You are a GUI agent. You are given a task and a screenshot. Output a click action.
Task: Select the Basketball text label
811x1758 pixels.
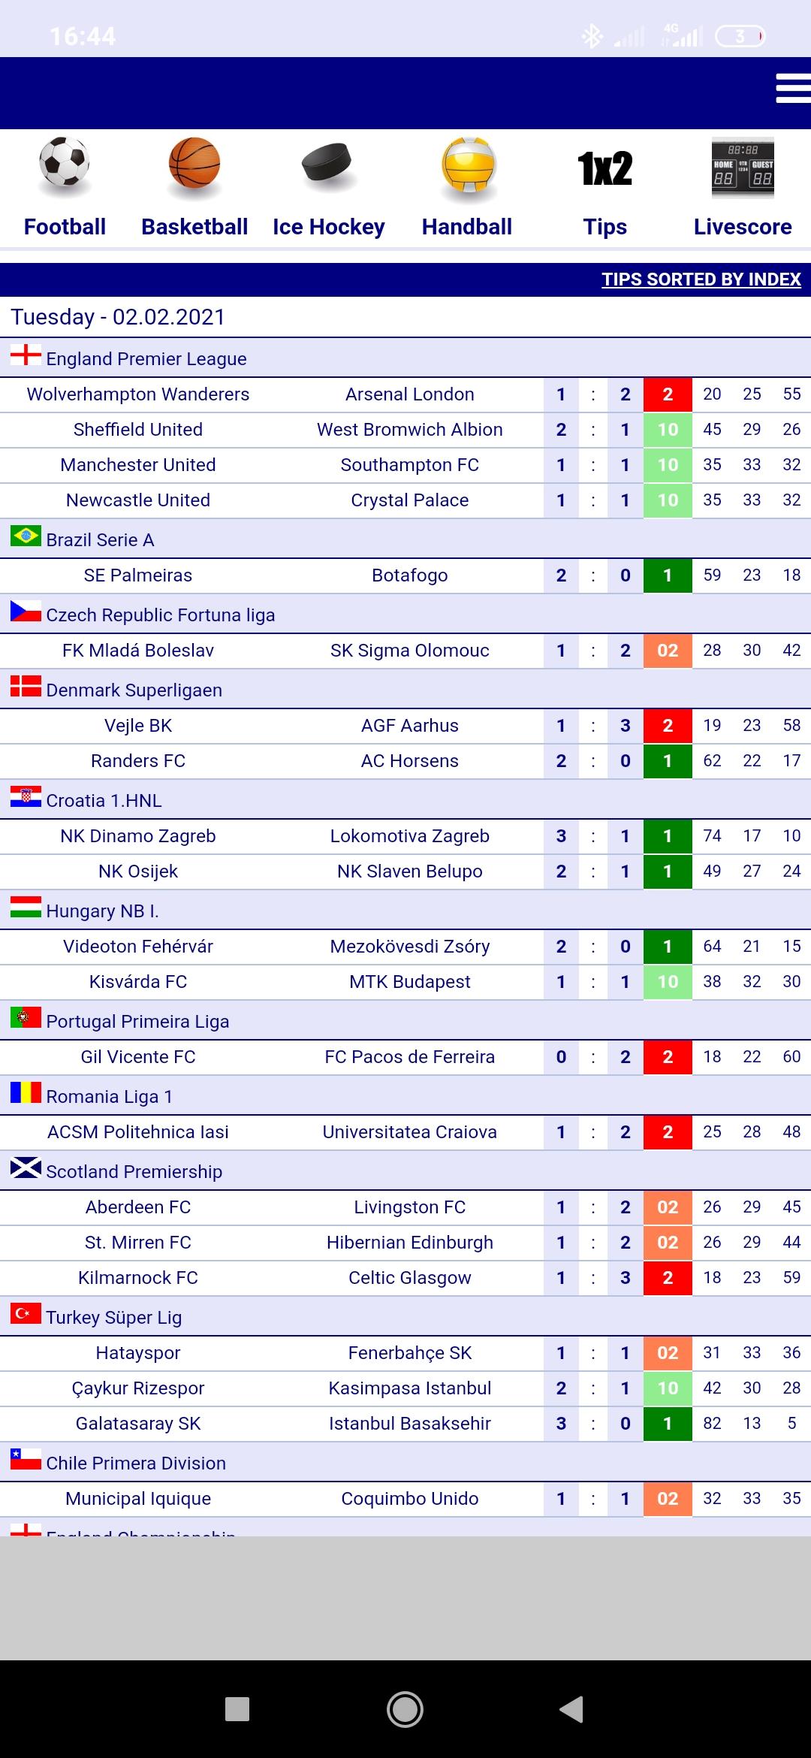[x=194, y=227]
